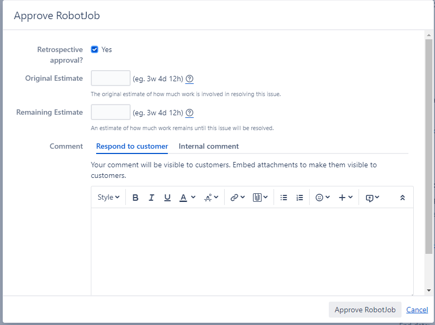Collapse the editor toolbar with double chevron
435x325 pixels.
[402, 198]
